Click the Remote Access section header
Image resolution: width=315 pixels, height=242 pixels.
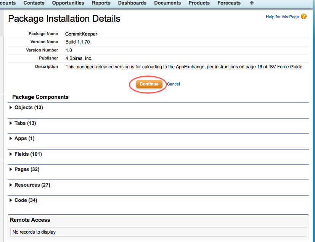click(x=30, y=220)
